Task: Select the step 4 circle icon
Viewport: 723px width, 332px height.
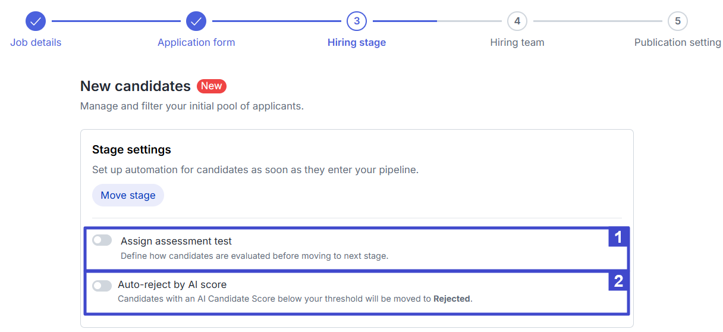Action: tap(517, 21)
